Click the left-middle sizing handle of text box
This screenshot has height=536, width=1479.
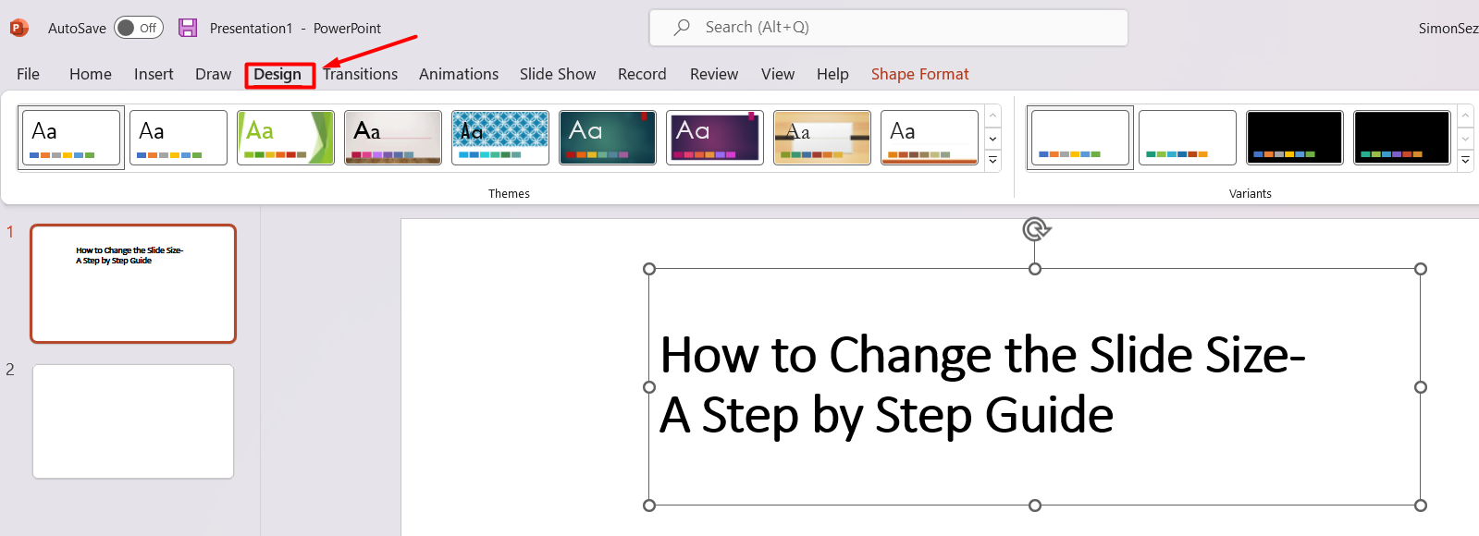[x=649, y=387]
